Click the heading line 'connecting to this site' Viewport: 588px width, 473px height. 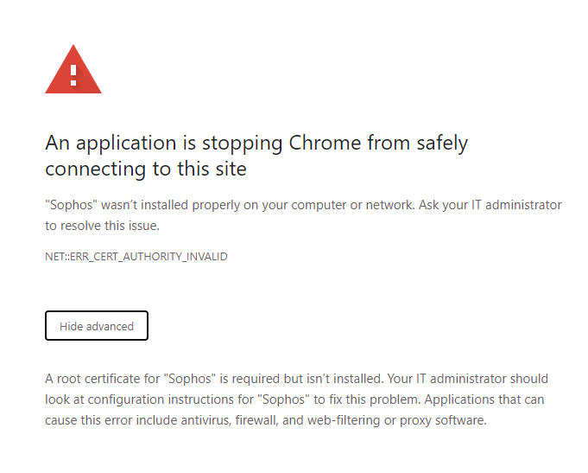pos(146,169)
